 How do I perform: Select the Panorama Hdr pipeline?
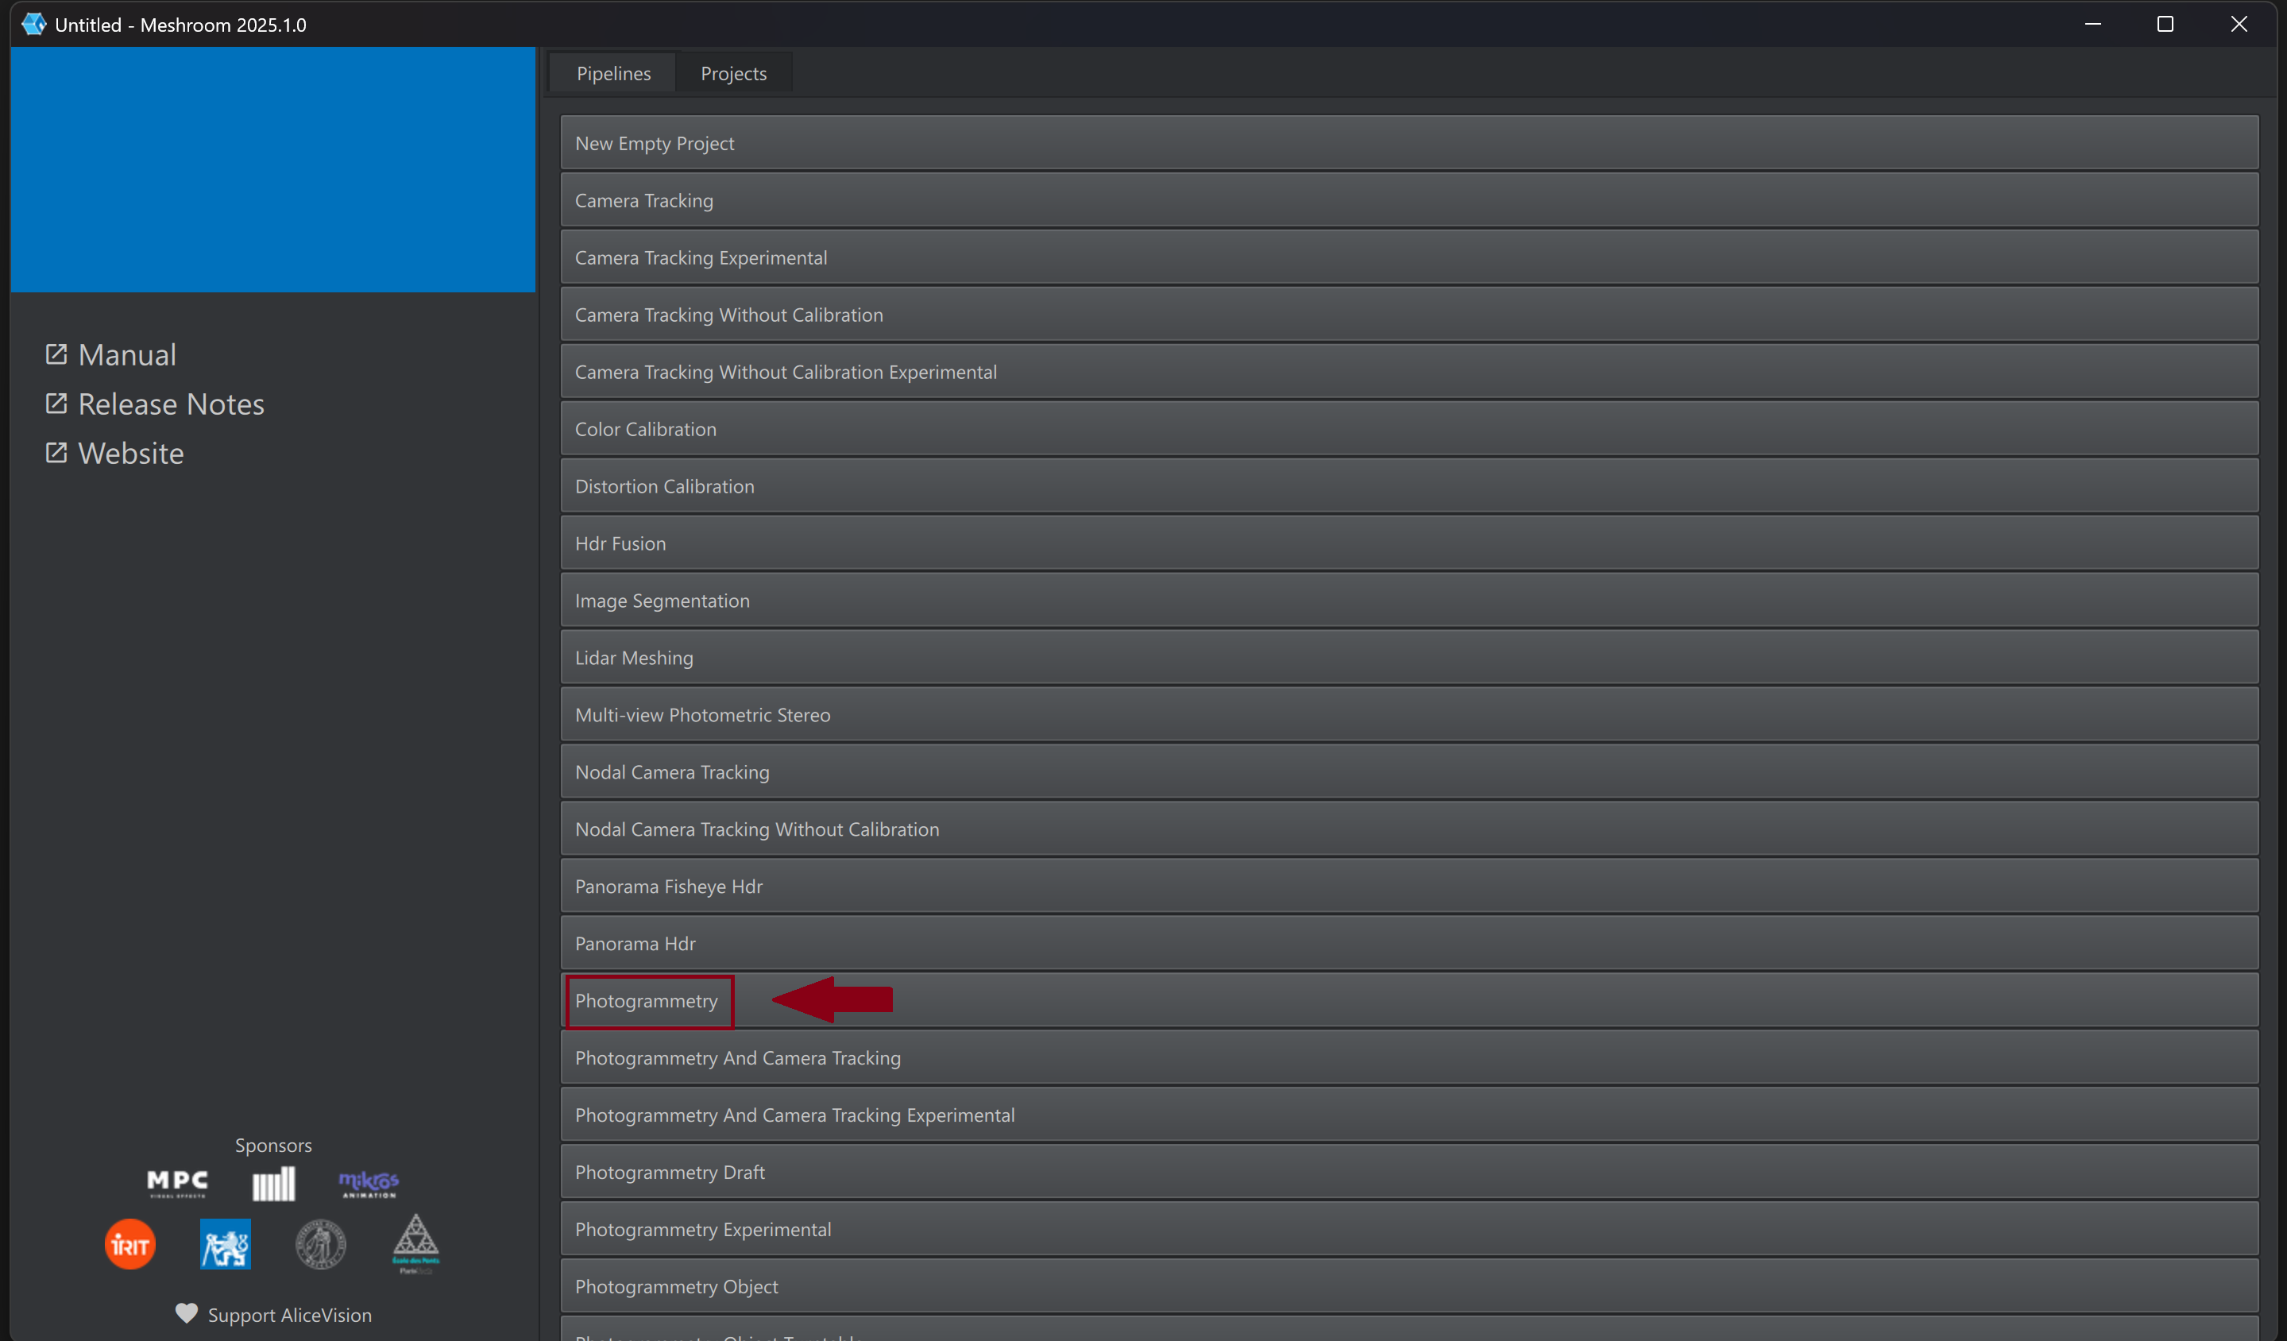coord(1408,943)
